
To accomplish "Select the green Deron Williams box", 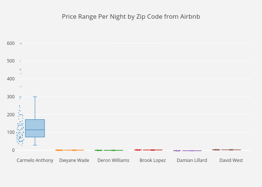I will point(113,150).
